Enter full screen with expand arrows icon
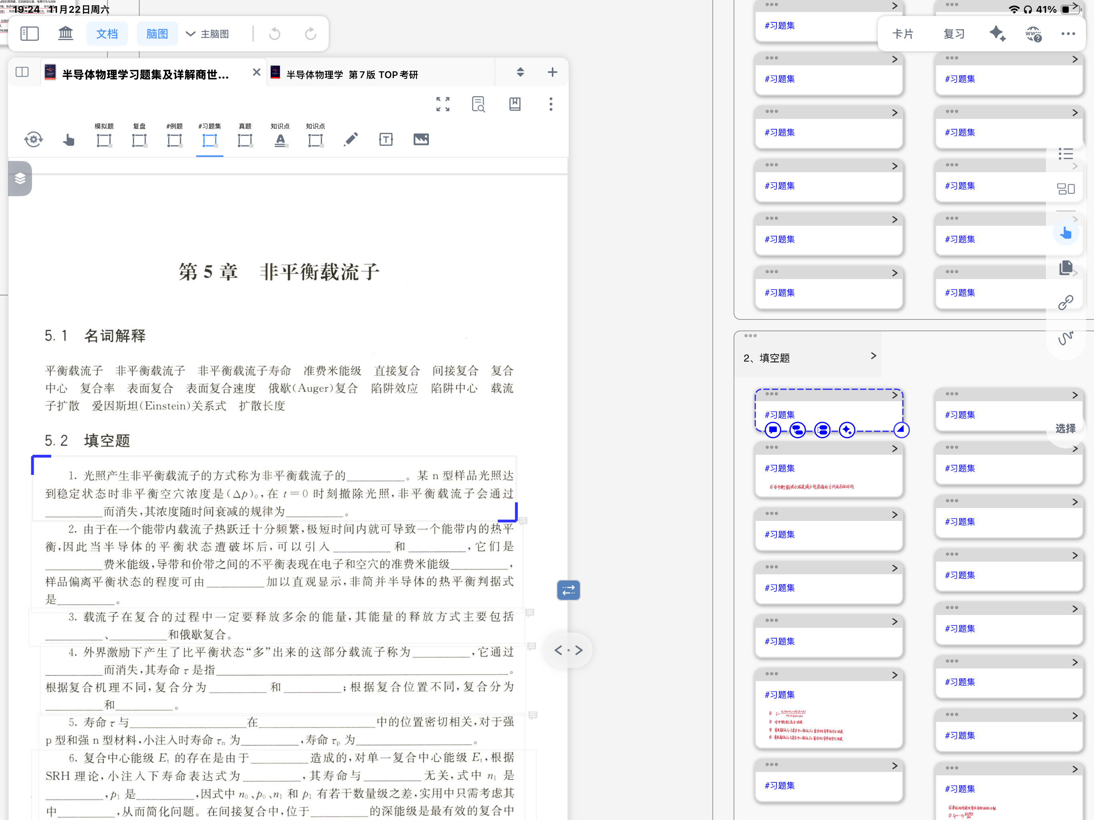Image resolution: width=1094 pixels, height=820 pixels. click(x=442, y=104)
